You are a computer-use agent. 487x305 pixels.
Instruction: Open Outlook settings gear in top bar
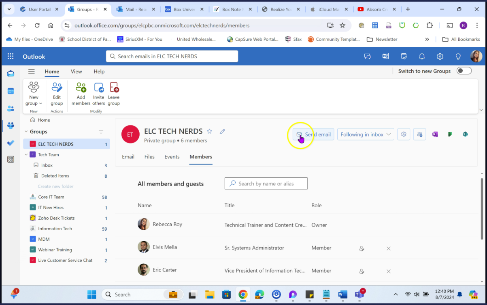point(440,57)
